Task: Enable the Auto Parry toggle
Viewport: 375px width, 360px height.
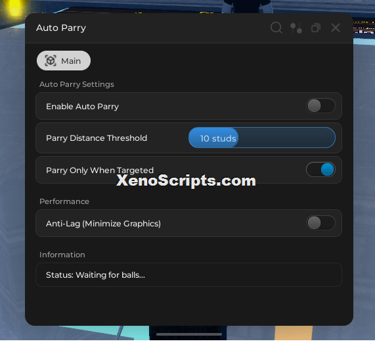Action: point(320,106)
